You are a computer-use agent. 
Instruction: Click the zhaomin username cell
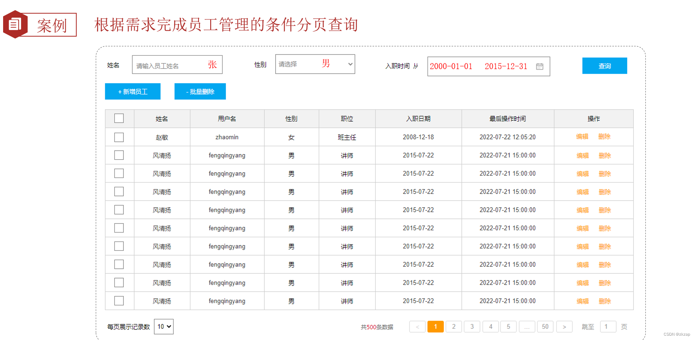pyautogui.click(x=227, y=137)
